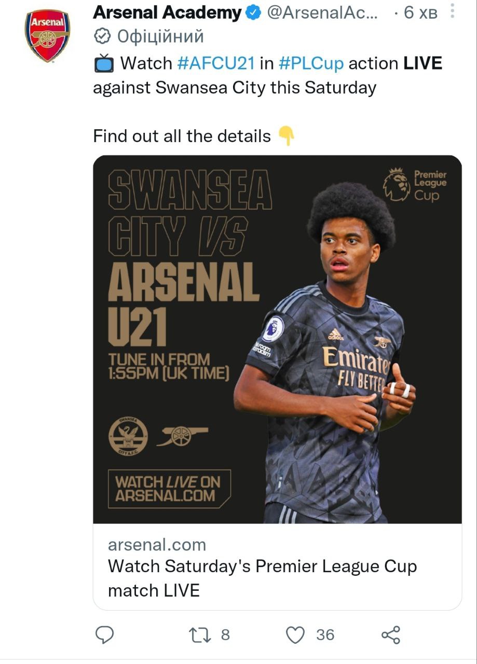Viewport: 477px width, 664px height.
Task: Click the Arsenal Academy display name
Action: (167, 13)
